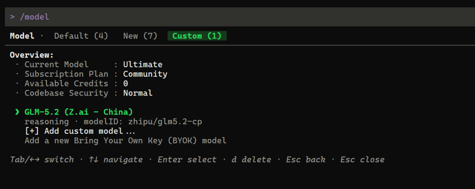Open the New (7) tab
The width and height of the screenshot is (475, 189).
[x=140, y=36]
